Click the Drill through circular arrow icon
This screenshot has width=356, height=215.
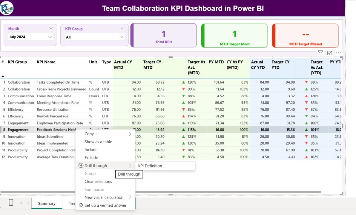[x=81, y=165]
